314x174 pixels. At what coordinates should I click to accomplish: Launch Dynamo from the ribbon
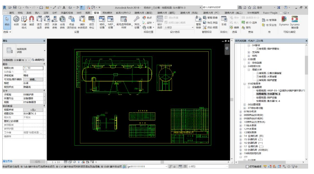284,21
